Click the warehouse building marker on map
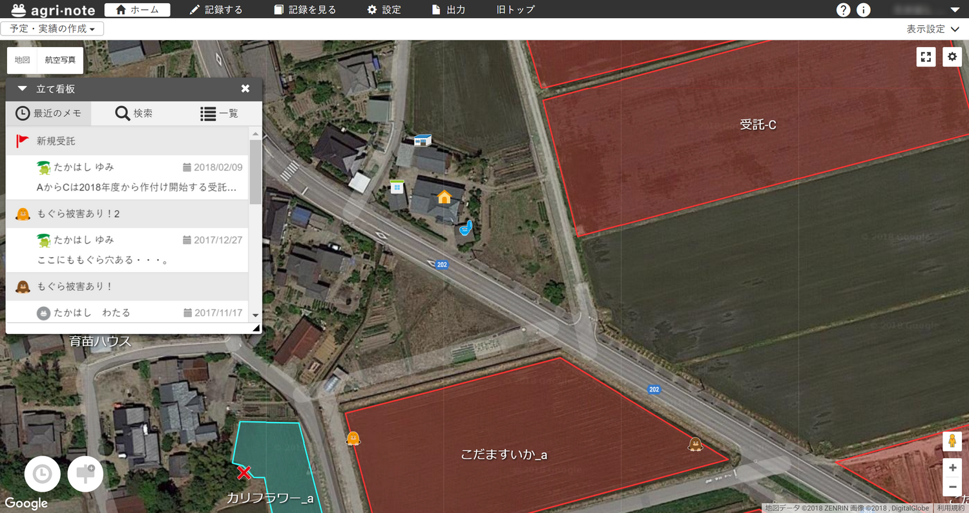Viewport: 969px width, 513px height. 422,140
